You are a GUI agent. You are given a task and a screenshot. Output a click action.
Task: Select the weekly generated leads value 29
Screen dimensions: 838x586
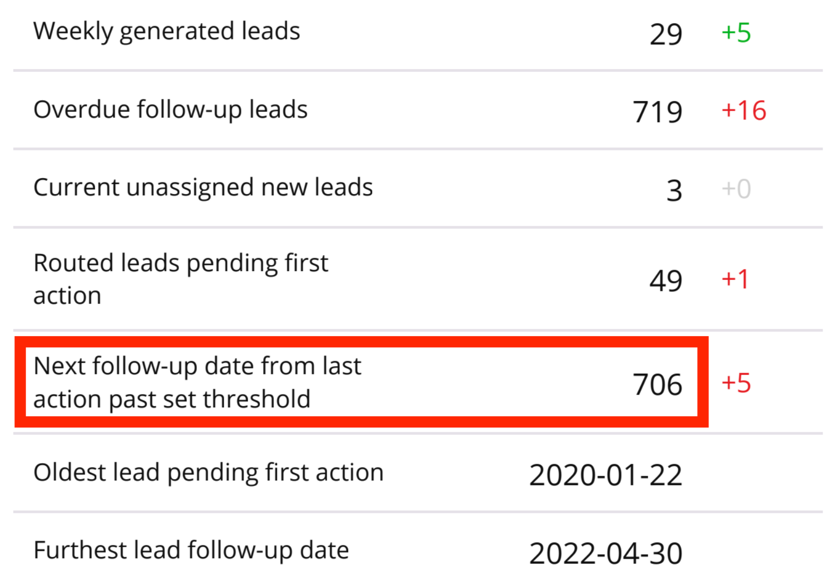click(665, 35)
